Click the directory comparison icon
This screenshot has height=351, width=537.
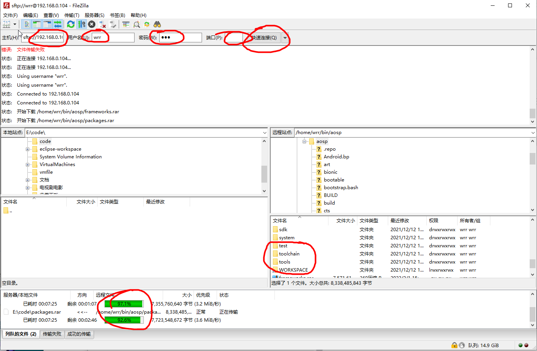(136, 24)
